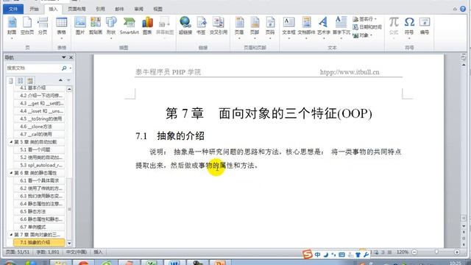471x265 pixels.
Task: Click zoom out minus button
Action: [414, 252]
